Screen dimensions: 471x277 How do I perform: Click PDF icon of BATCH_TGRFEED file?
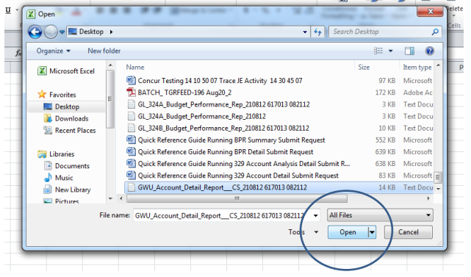pyautogui.click(x=131, y=93)
